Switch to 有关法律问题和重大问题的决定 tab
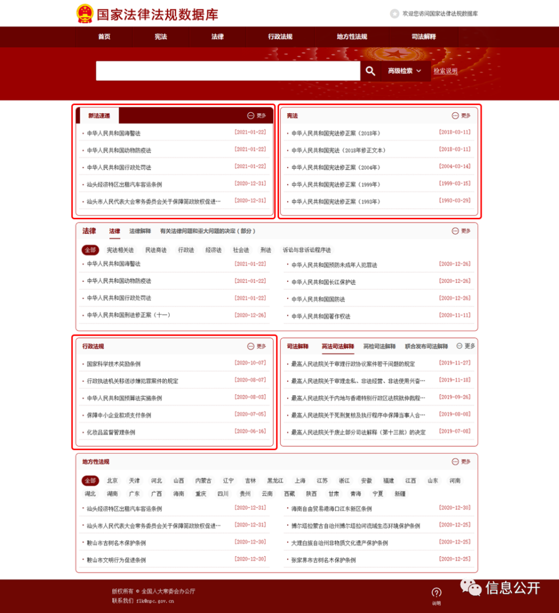Image resolution: width=559 pixels, height=613 pixels. tap(208, 231)
